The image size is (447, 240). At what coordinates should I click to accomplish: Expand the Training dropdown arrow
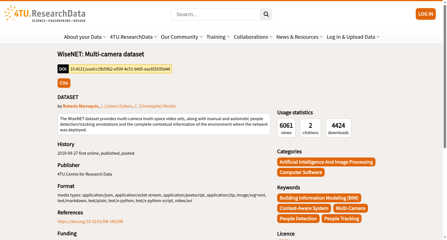[x=229, y=37]
